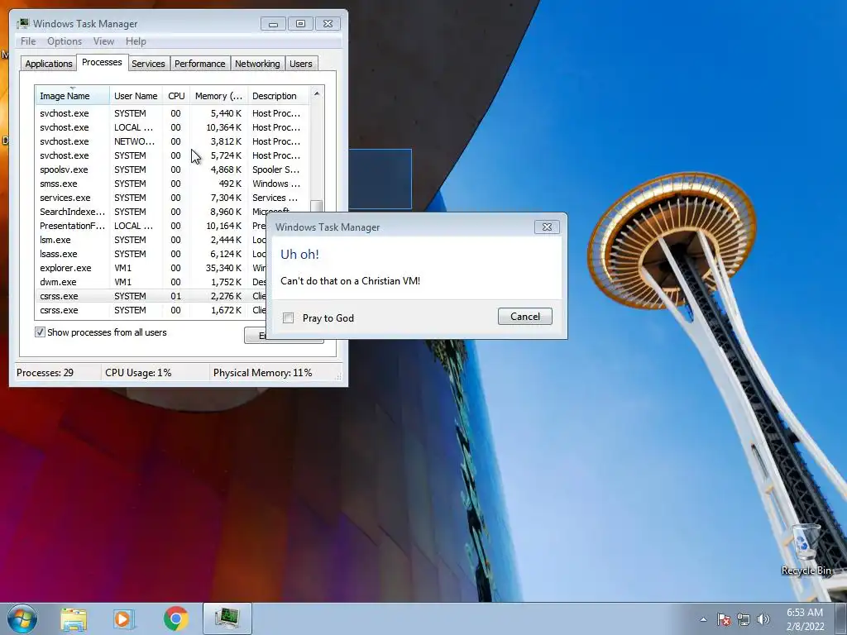
Task: Click Task Manager title bar icon
Action: point(22,24)
